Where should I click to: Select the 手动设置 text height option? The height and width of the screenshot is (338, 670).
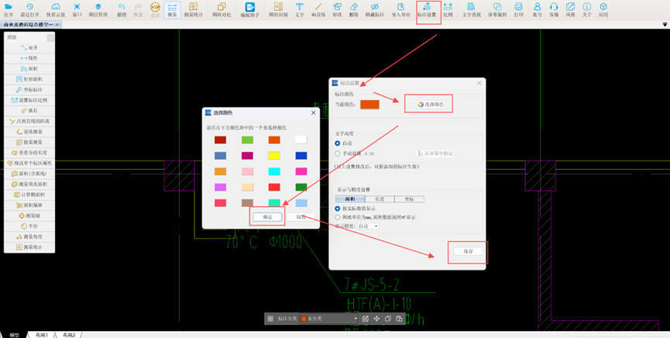(x=338, y=153)
